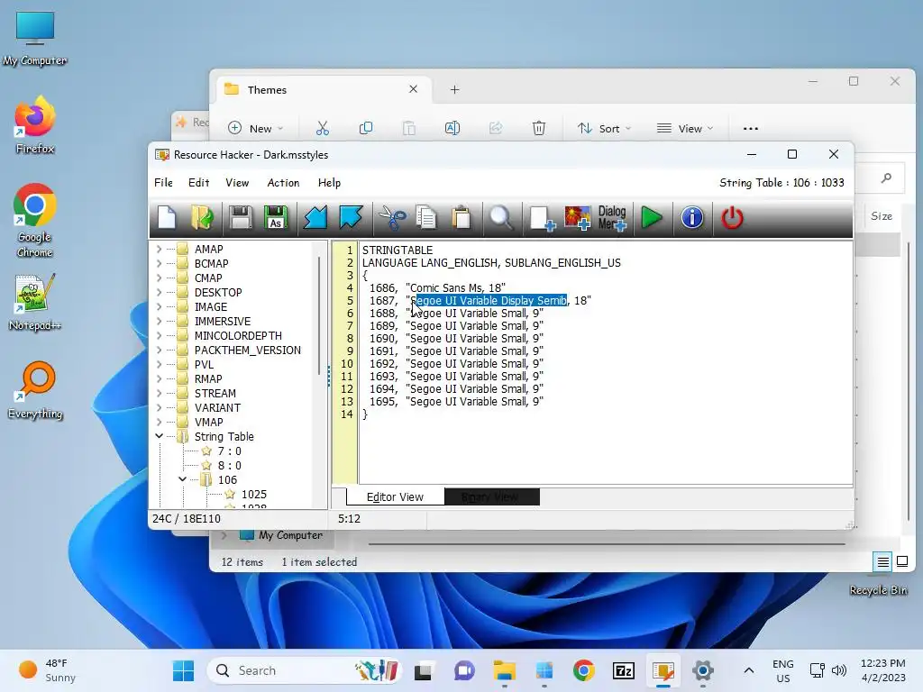Jump to the previous bookmark with left flag icon
Image resolution: width=923 pixels, height=692 pixels.
(315, 218)
